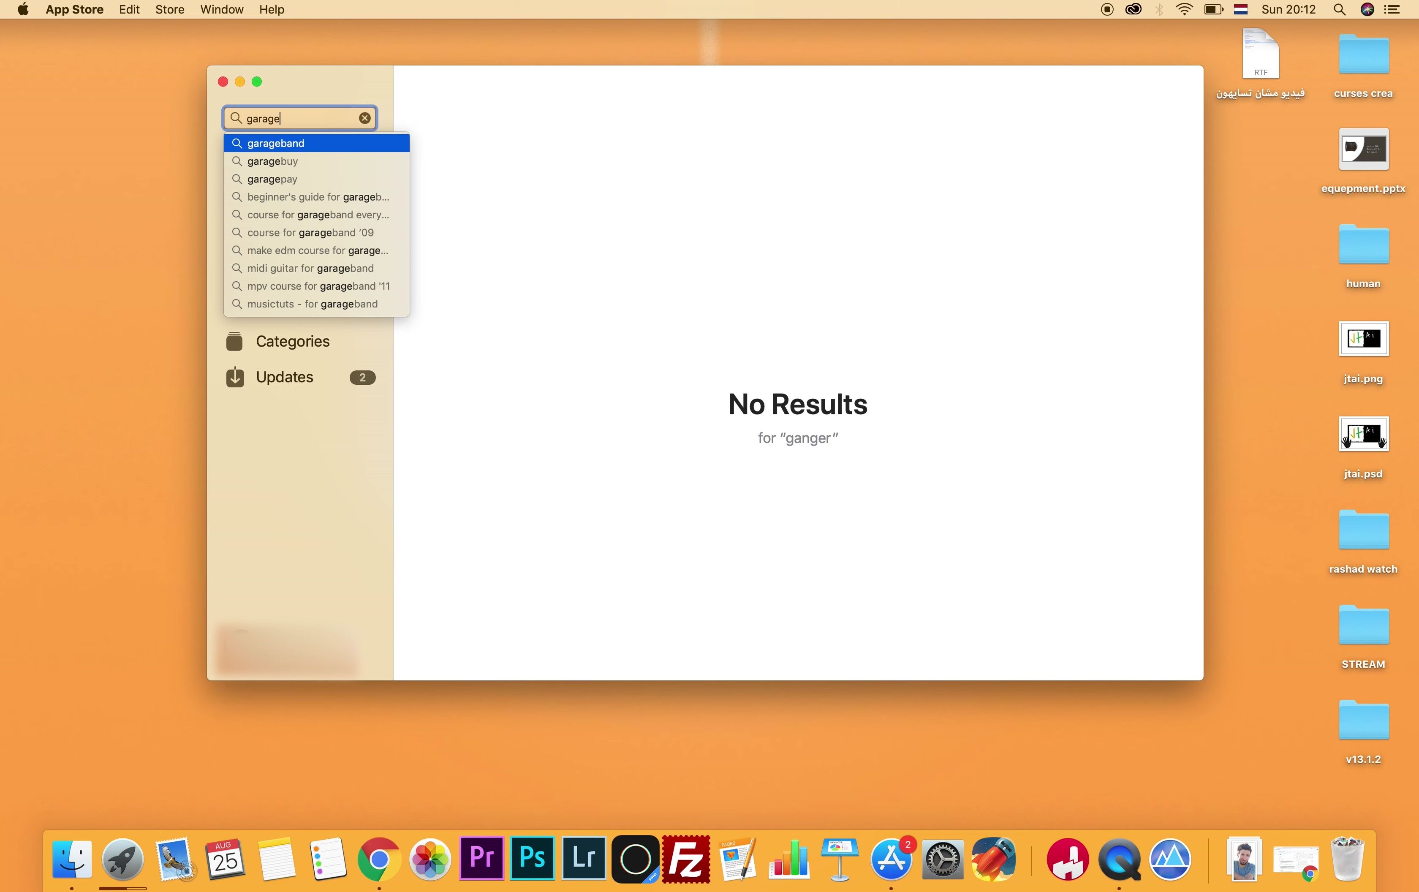Click the Siri icon in menu bar
The height and width of the screenshot is (892, 1419).
[x=1367, y=9]
